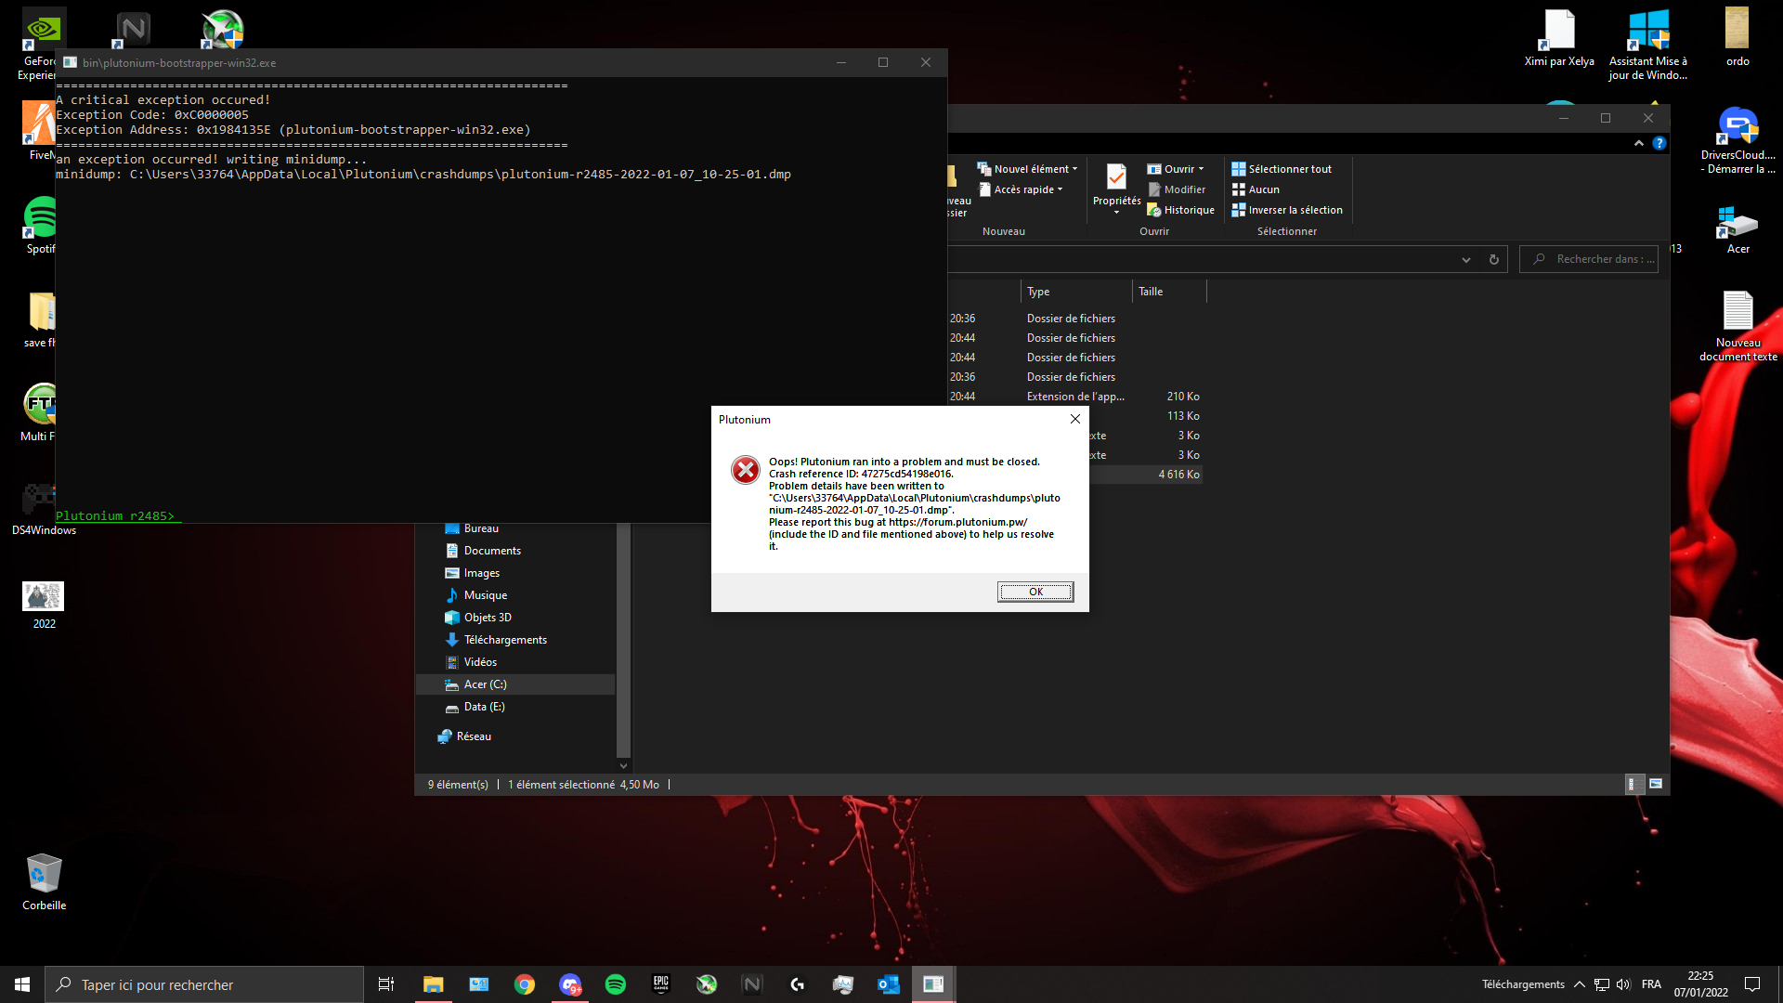The width and height of the screenshot is (1783, 1003).
Task: Open Nouvel élément dropdown in Explorer ribbon
Action: point(1028,169)
